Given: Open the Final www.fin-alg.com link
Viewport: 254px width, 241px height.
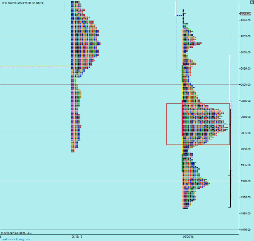Looking at the screenshot, I should pyautogui.click(x=15, y=239).
